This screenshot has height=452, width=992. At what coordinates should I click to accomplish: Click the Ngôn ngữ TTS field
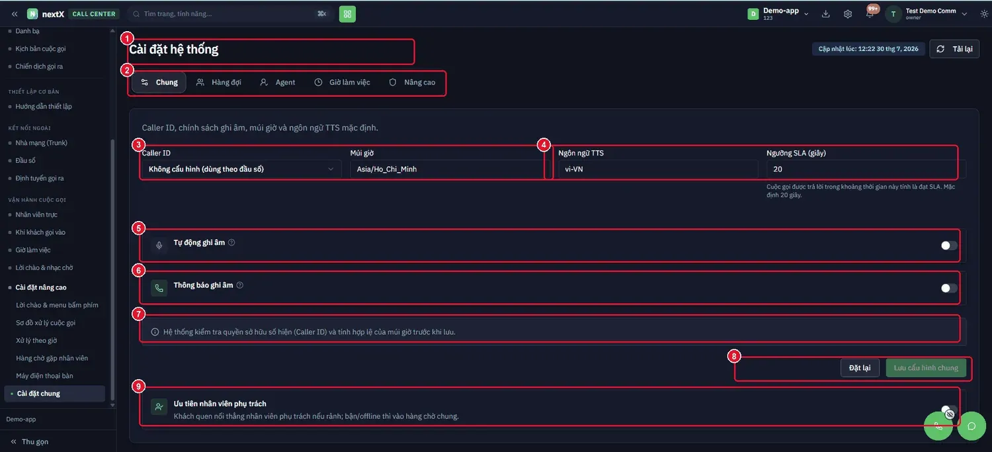[658, 169]
